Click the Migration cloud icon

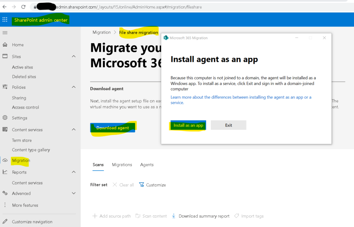point(5,160)
